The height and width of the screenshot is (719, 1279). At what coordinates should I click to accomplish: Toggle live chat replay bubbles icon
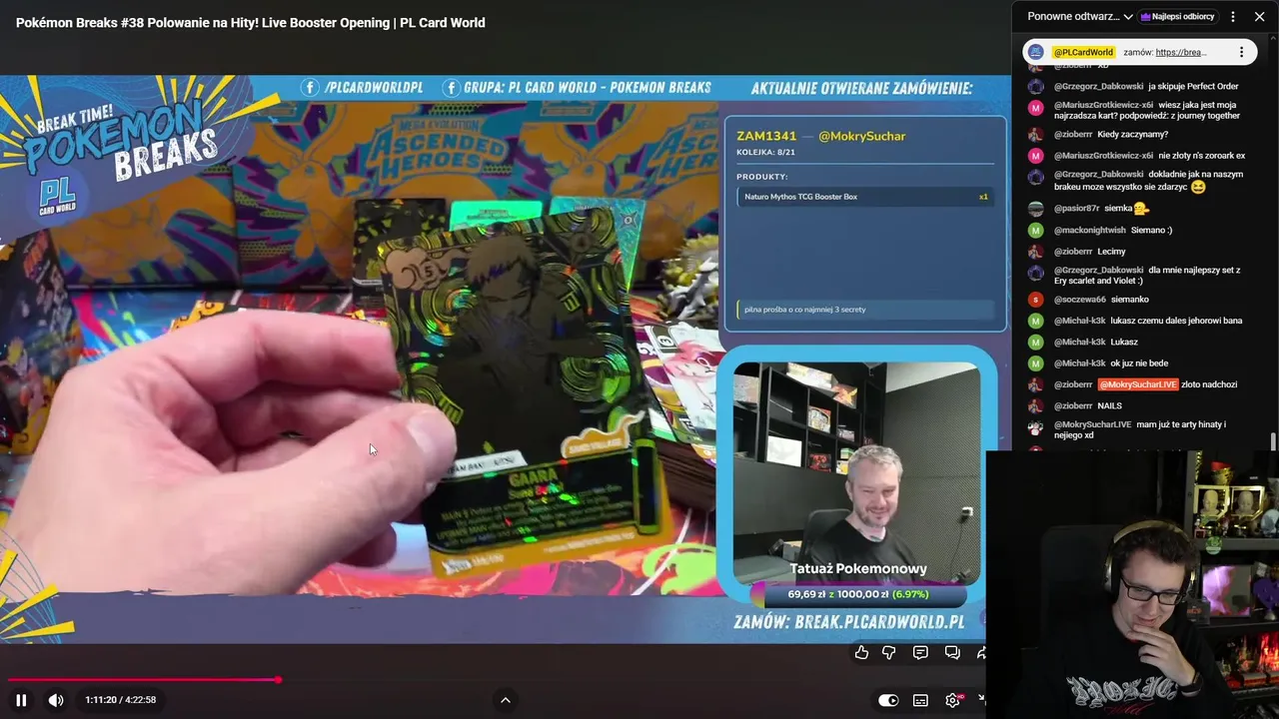[x=952, y=652]
